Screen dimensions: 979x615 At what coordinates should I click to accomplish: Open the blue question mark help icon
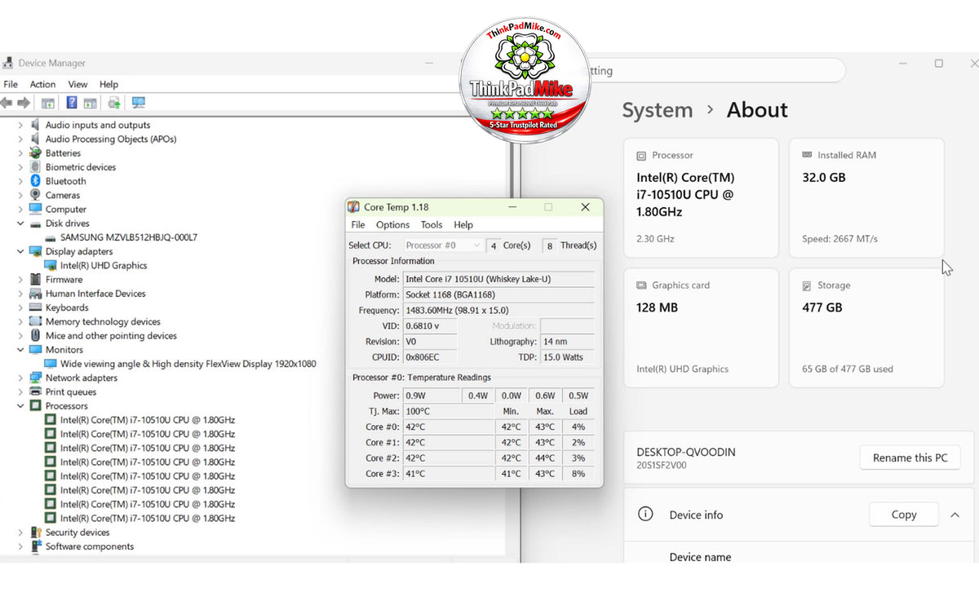[72, 103]
